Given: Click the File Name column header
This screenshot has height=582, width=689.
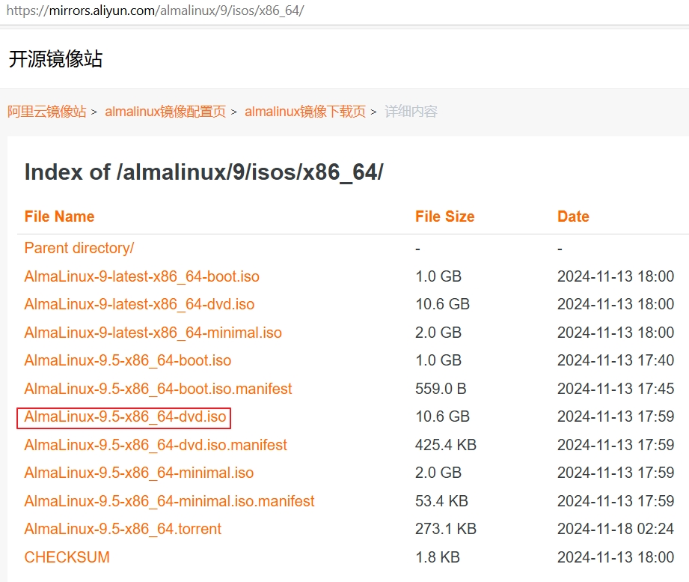Looking at the screenshot, I should point(59,216).
